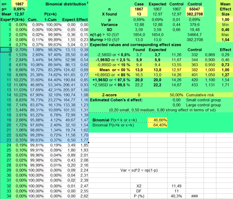Click the 19,48 SD value
This screenshot has width=233, height=199.
pos(195,30)
